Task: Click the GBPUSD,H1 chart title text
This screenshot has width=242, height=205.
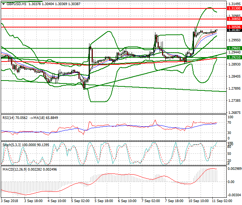Action: point(15,3)
